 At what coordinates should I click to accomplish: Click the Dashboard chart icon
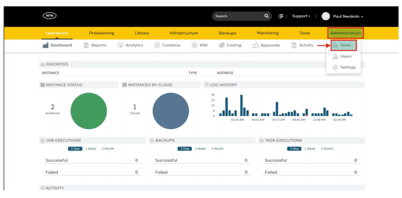[x=46, y=45]
